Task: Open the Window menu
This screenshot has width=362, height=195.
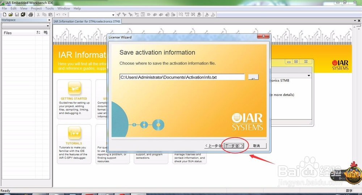Action: click(63, 8)
